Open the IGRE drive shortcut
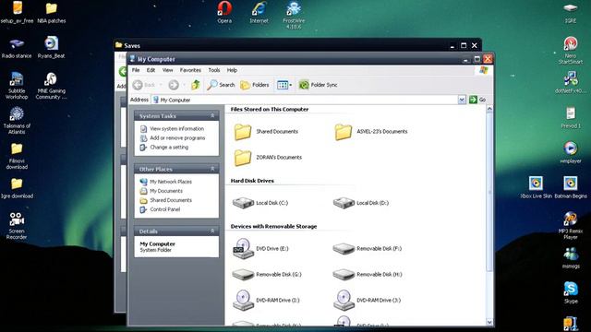Screen dimensions: 591x332 pos(571,12)
